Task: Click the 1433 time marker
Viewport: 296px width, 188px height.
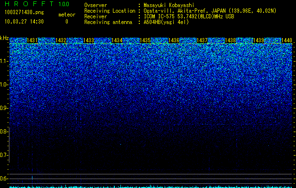Action: [x=89, y=40]
